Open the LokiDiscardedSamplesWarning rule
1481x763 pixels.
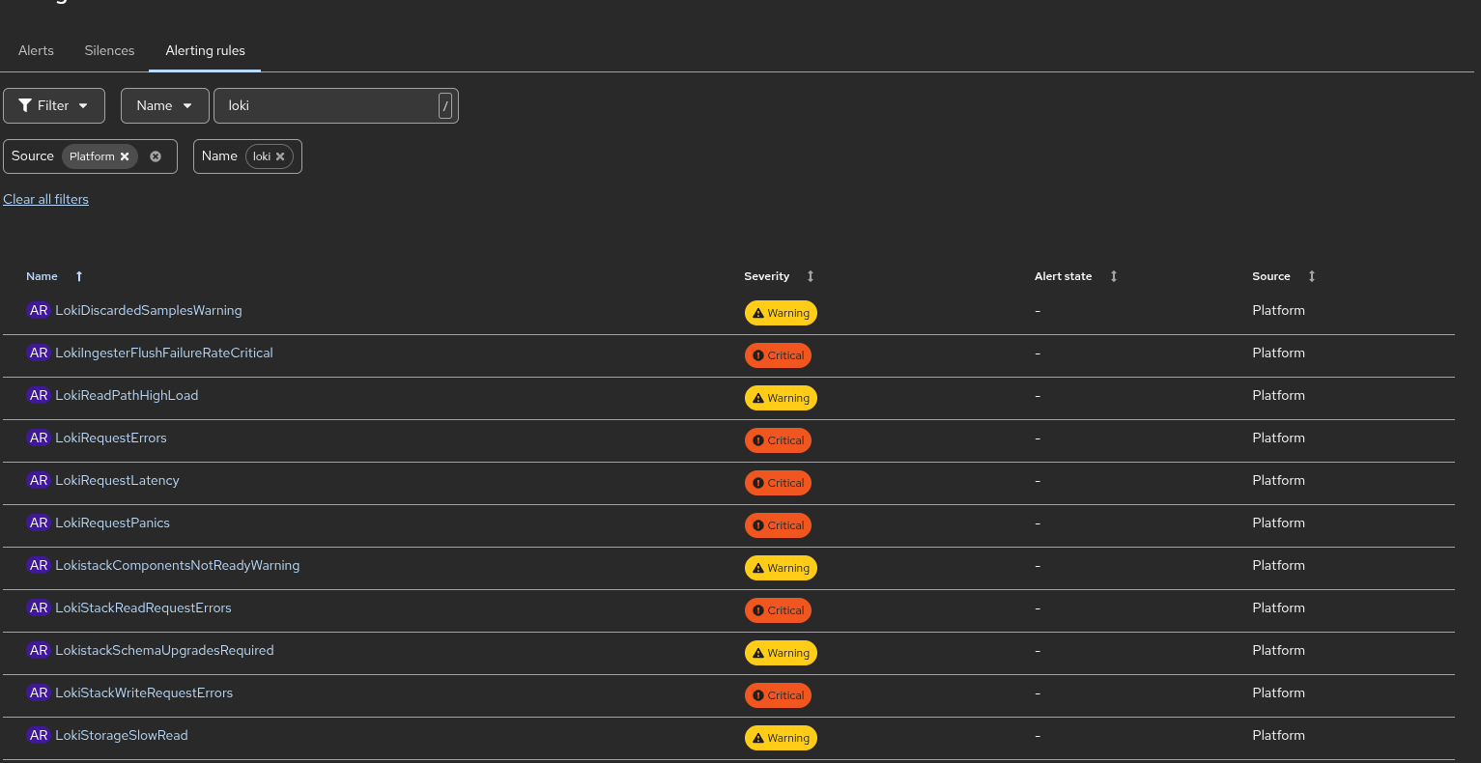(x=149, y=311)
